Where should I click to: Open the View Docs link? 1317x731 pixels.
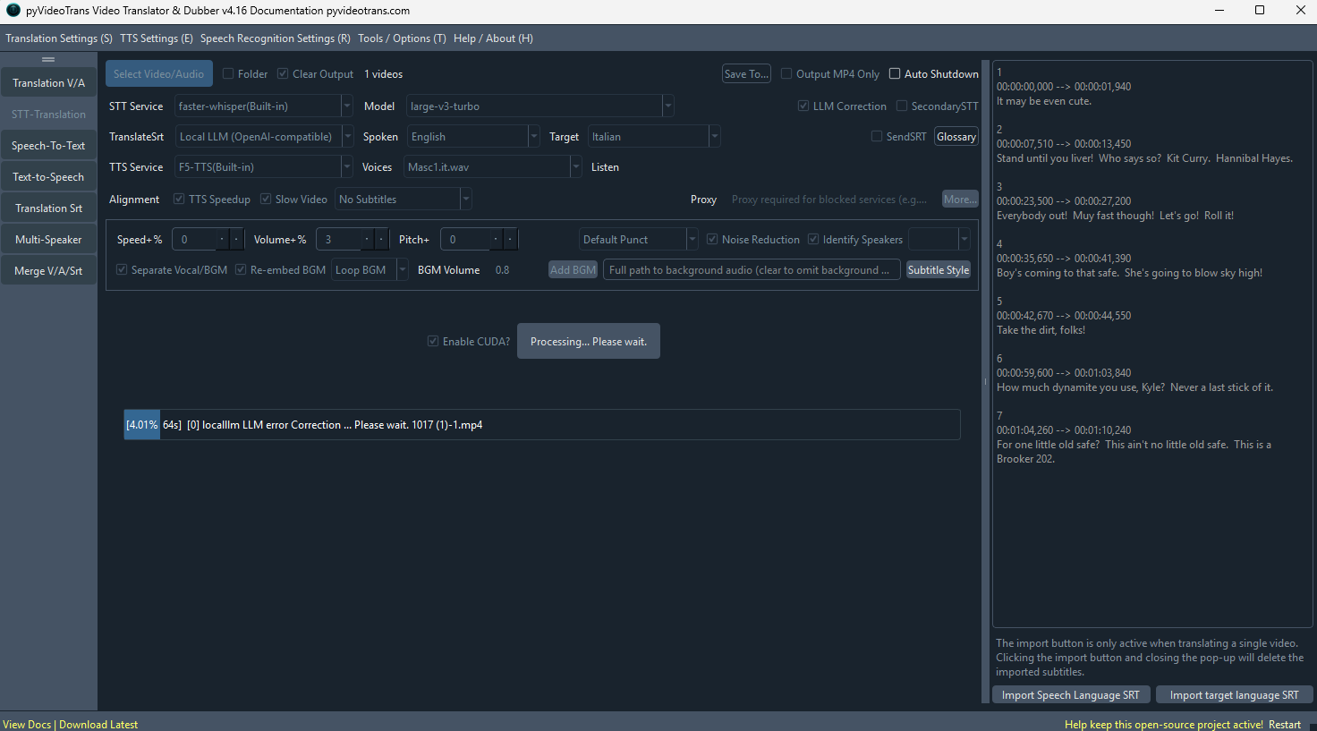click(x=27, y=725)
